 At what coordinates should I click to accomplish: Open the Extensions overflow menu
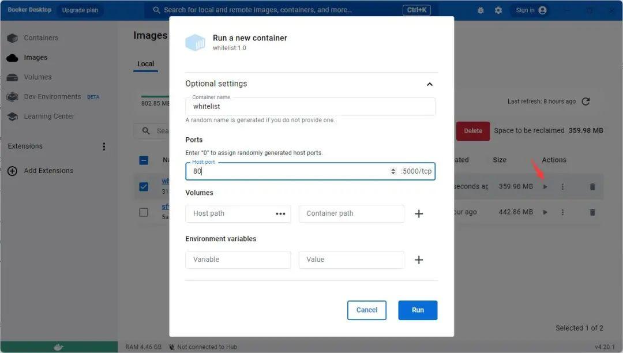pos(104,146)
